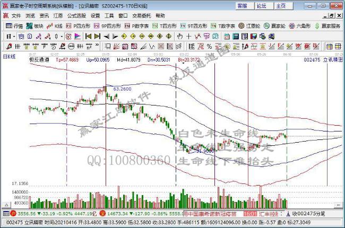This screenshot has height=228, width=345.
Task: Open the 江恩 menu
Action: point(58,15)
